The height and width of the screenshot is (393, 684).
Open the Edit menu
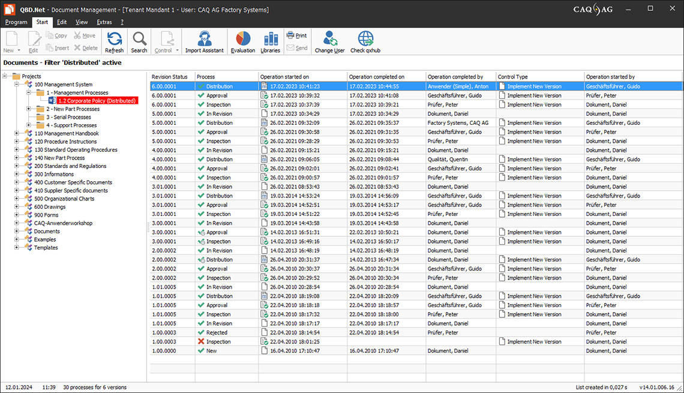62,22
